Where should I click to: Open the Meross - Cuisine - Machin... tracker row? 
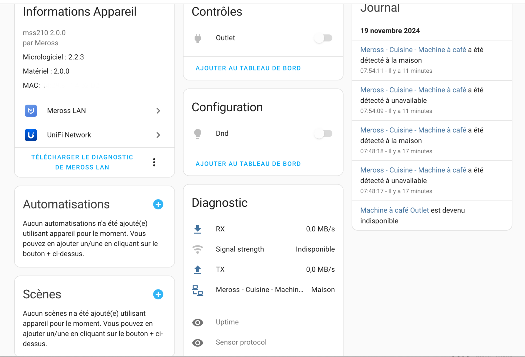(259, 289)
